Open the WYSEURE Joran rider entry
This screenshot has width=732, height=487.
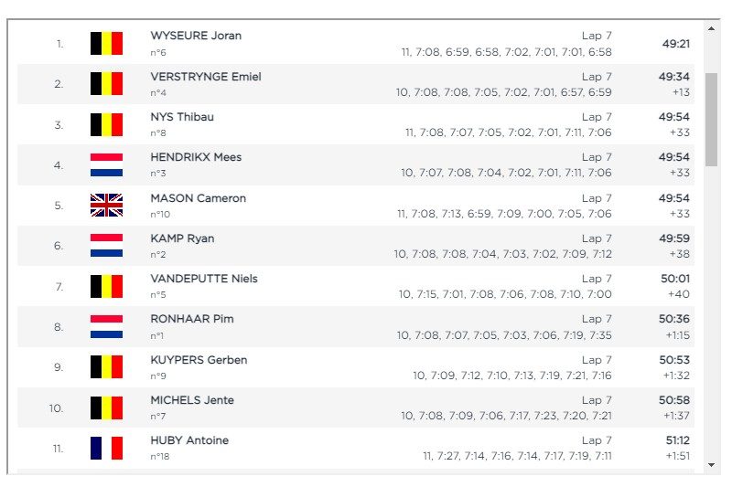[356, 43]
